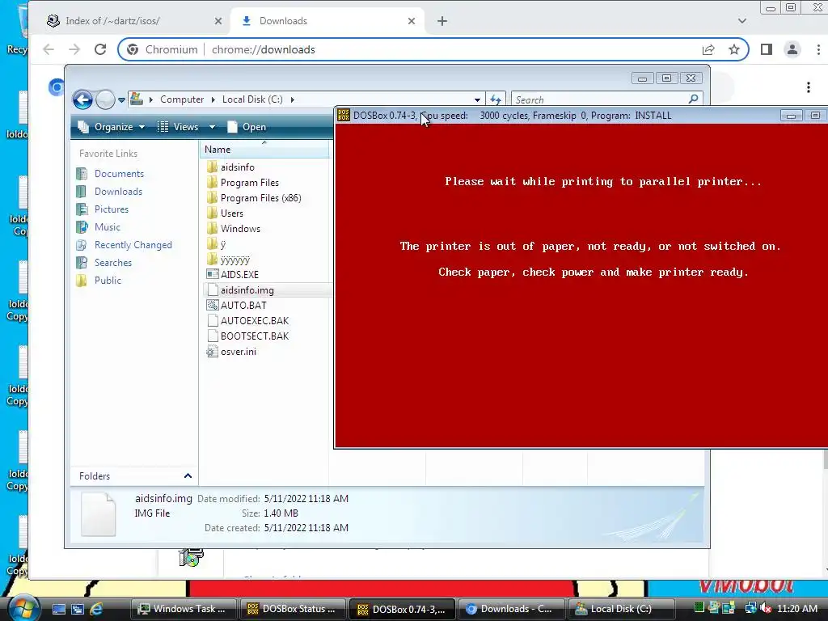Click the magnifier icon in Explorer search
Viewport: 828px width, 621px height.
(x=693, y=99)
